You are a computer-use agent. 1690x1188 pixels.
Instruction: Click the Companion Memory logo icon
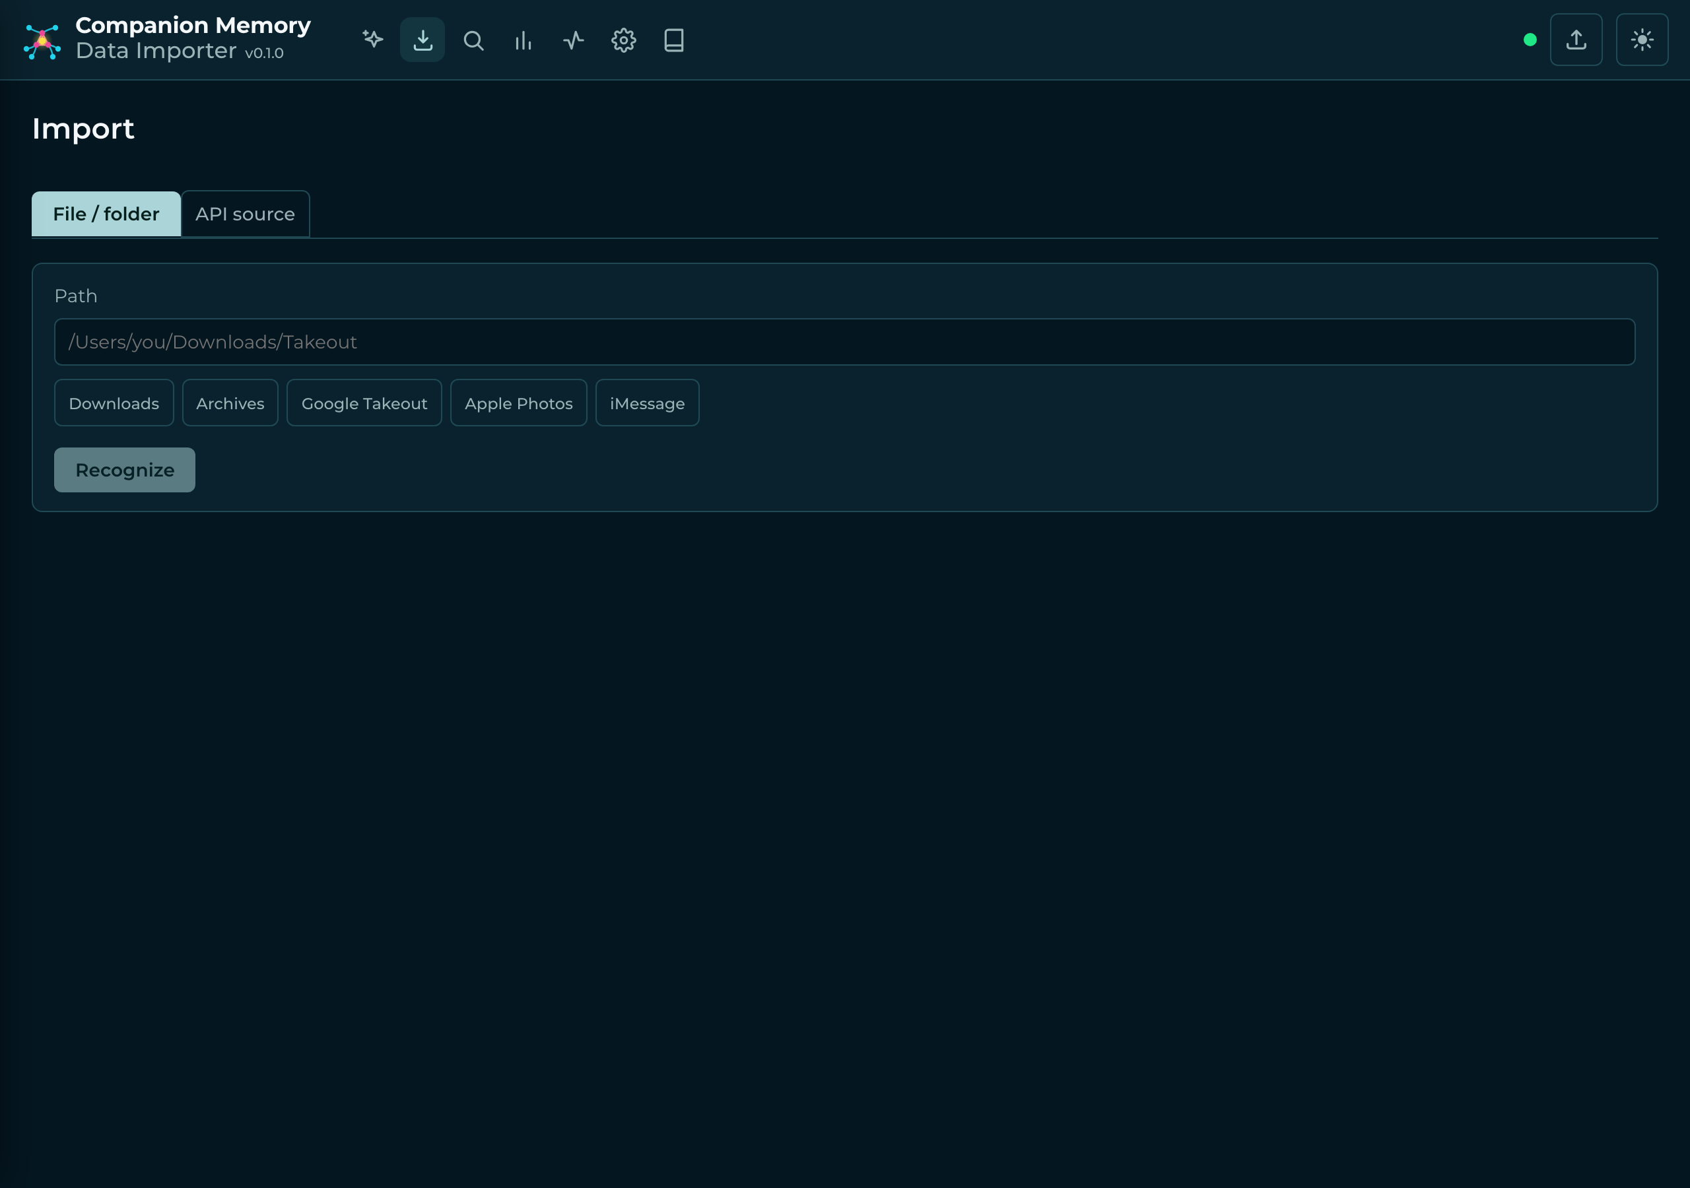point(42,40)
